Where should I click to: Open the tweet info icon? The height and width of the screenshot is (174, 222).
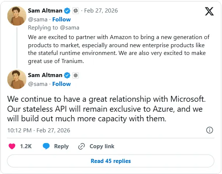pos(209,130)
